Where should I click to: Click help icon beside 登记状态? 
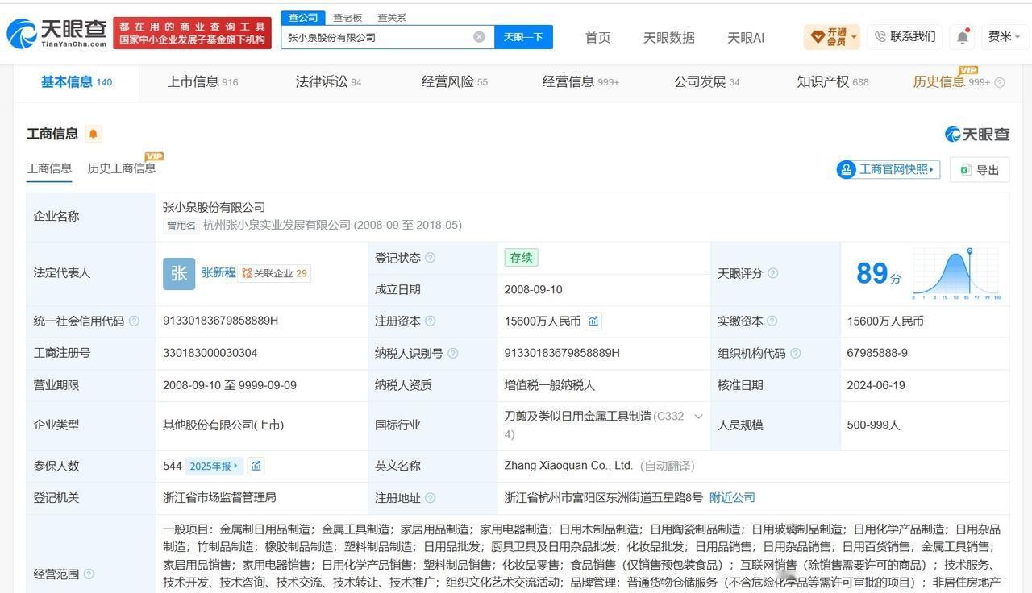tap(430, 258)
